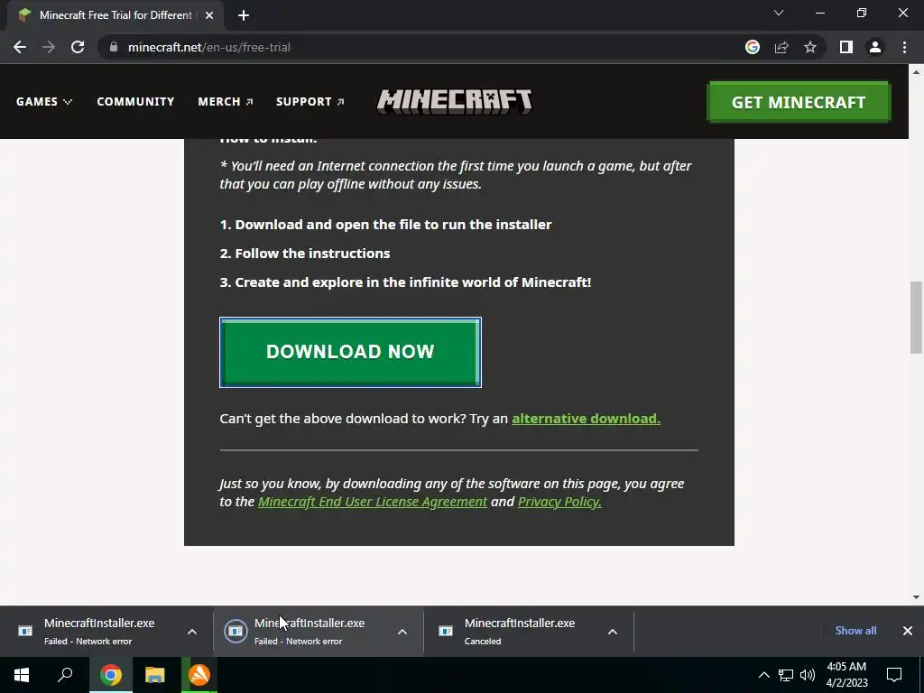Click the scrollbar down arrow
The width and height of the screenshot is (924, 693).
[916, 597]
